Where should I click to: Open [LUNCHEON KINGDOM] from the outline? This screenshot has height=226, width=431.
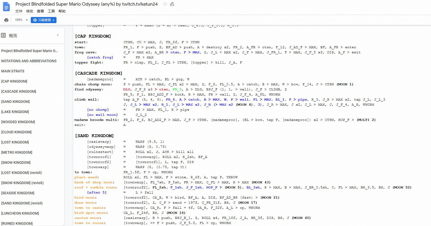click(20, 213)
